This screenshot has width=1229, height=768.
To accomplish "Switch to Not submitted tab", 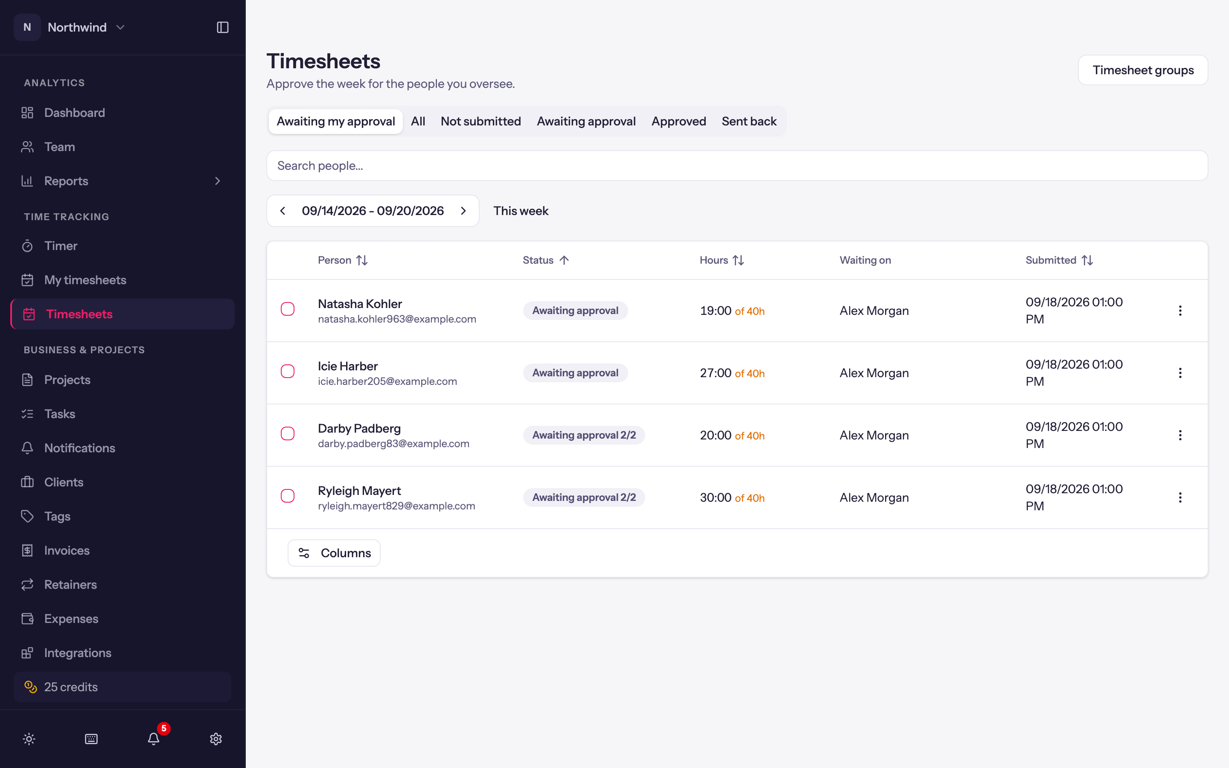I will coord(481,122).
